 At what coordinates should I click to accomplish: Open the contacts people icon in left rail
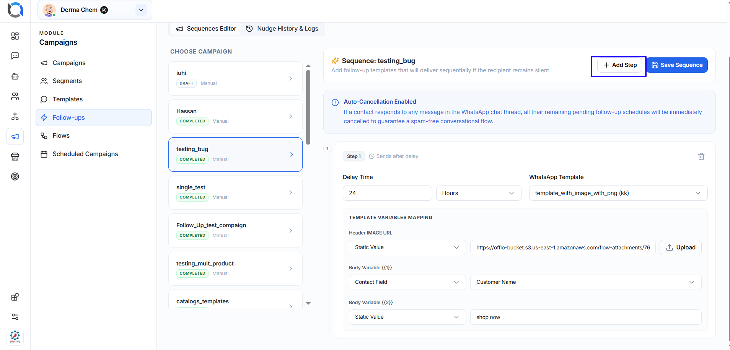pyautogui.click(x=15, y=96)
